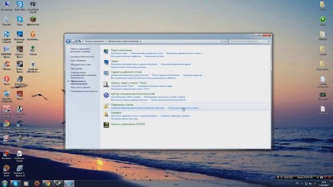Open the Шрифты fonts icon
This screenshot has height=187, width=333.
pyautogui.click(x=106, y=114)
